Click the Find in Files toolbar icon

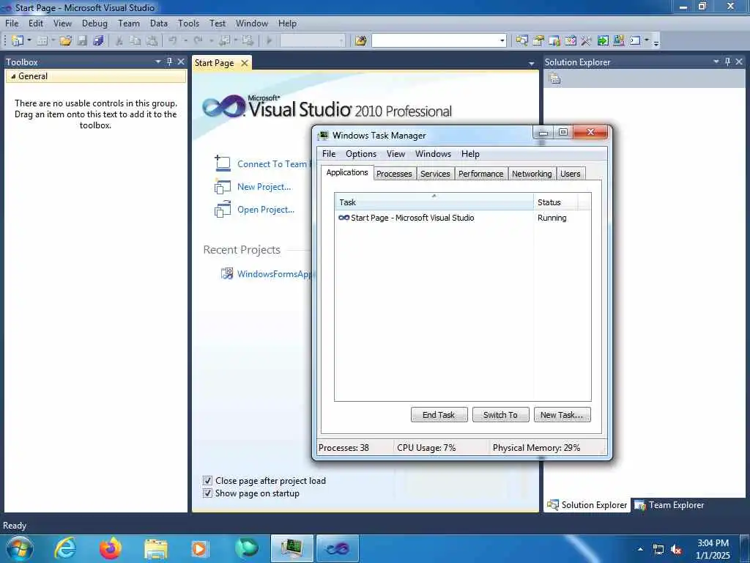pyautogui.click(x=361, y=41)
